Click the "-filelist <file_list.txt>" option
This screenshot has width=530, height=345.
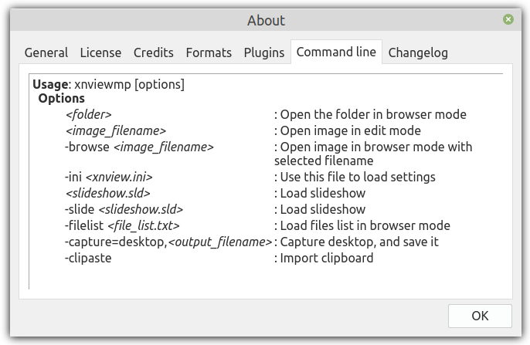pyautogui.click(x=122, y=225)
